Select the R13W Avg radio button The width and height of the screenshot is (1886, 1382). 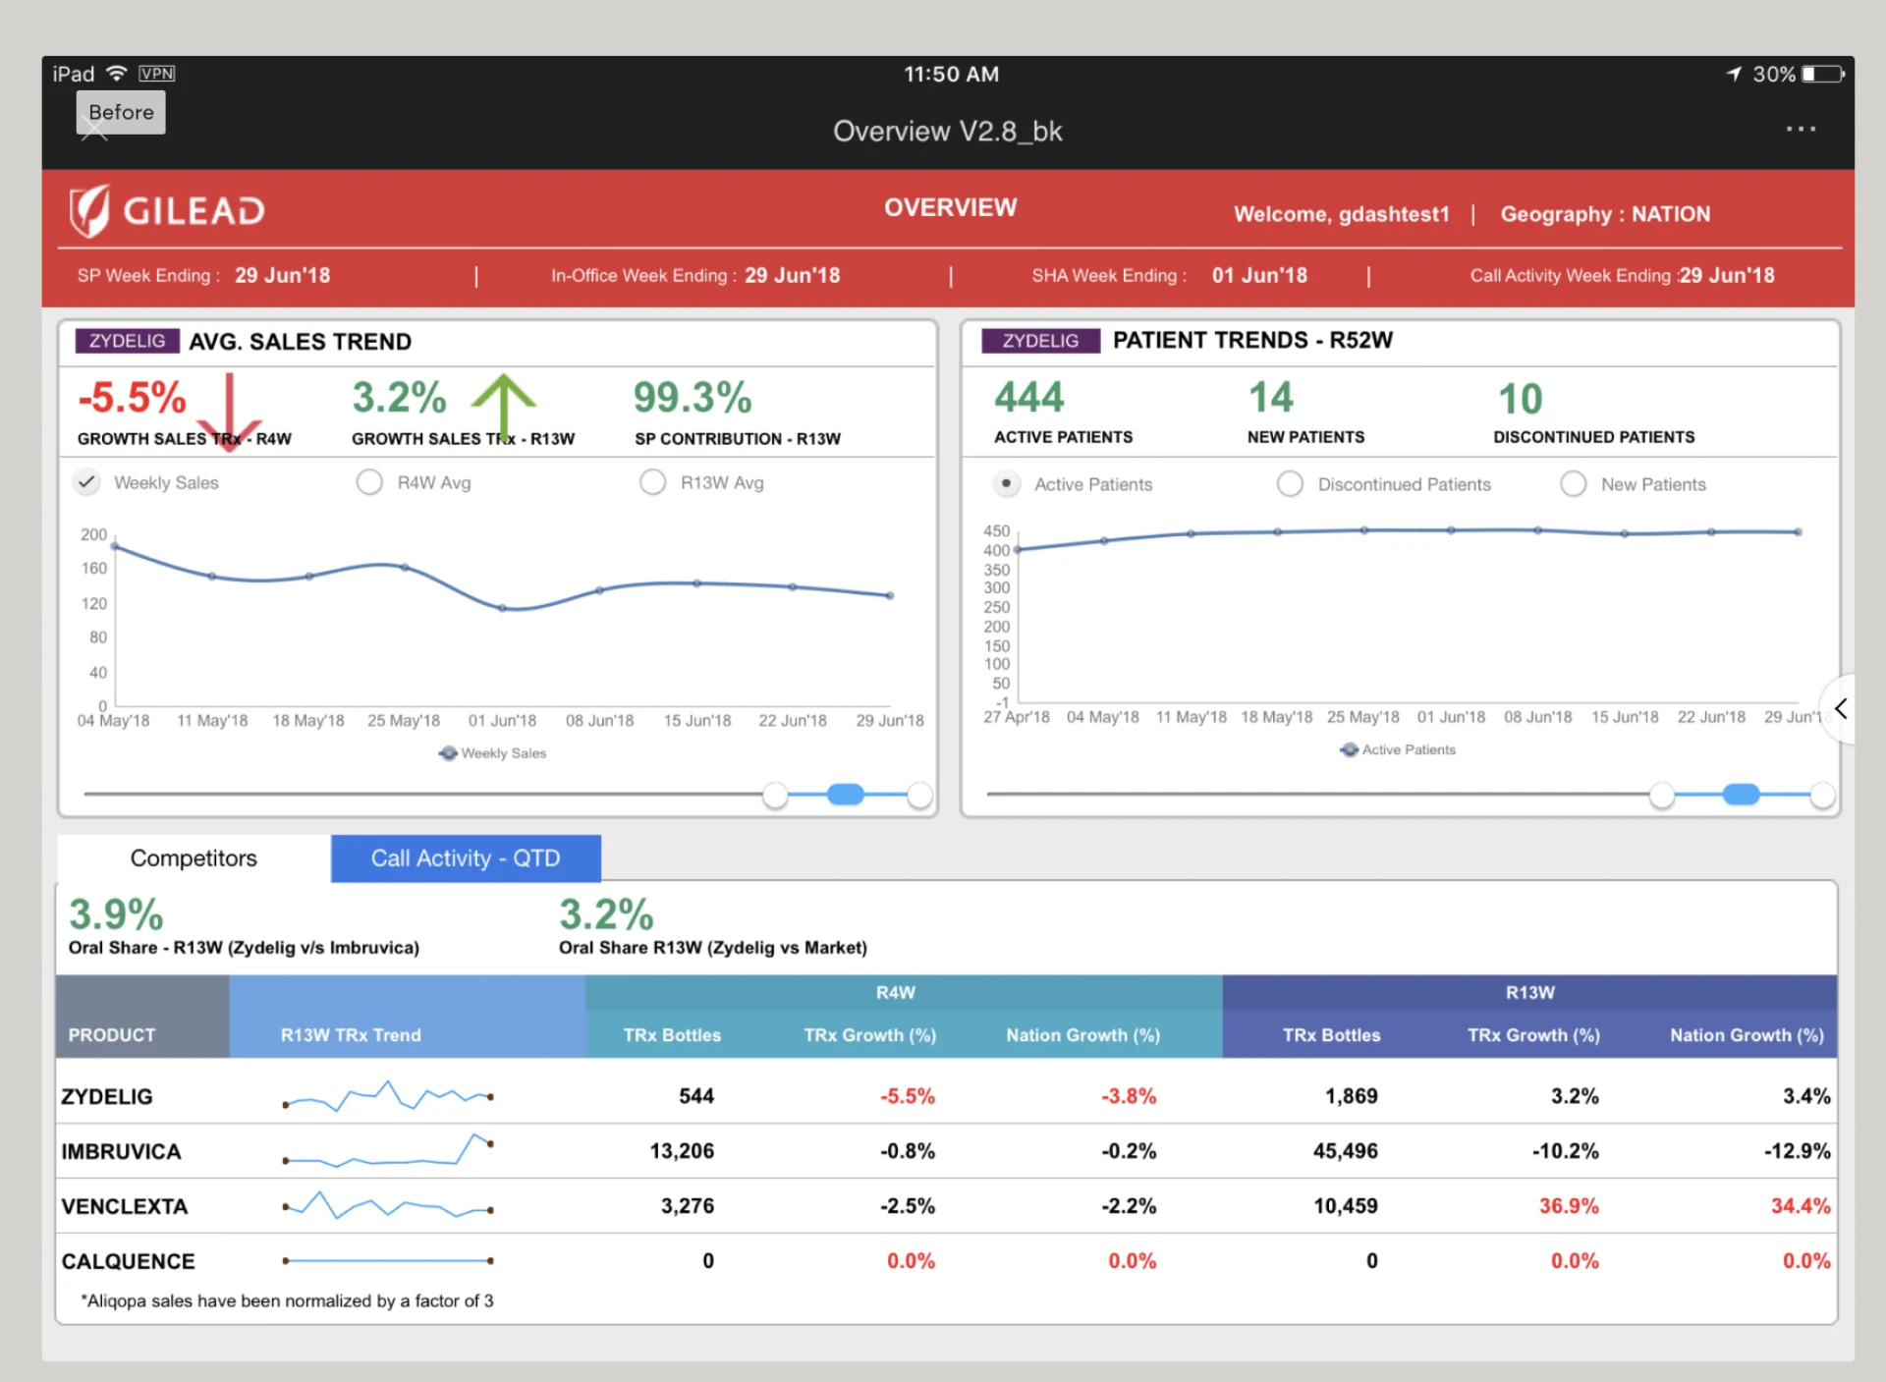653,481
